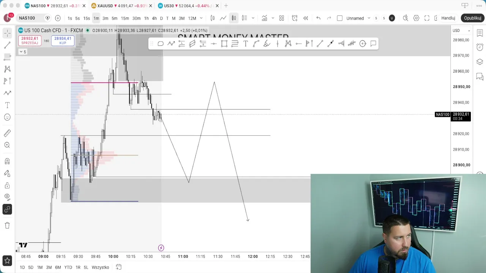Open the emoji icons tool
Image resolution: width=486 pixels, height=273 pixels.
[7, 117]
